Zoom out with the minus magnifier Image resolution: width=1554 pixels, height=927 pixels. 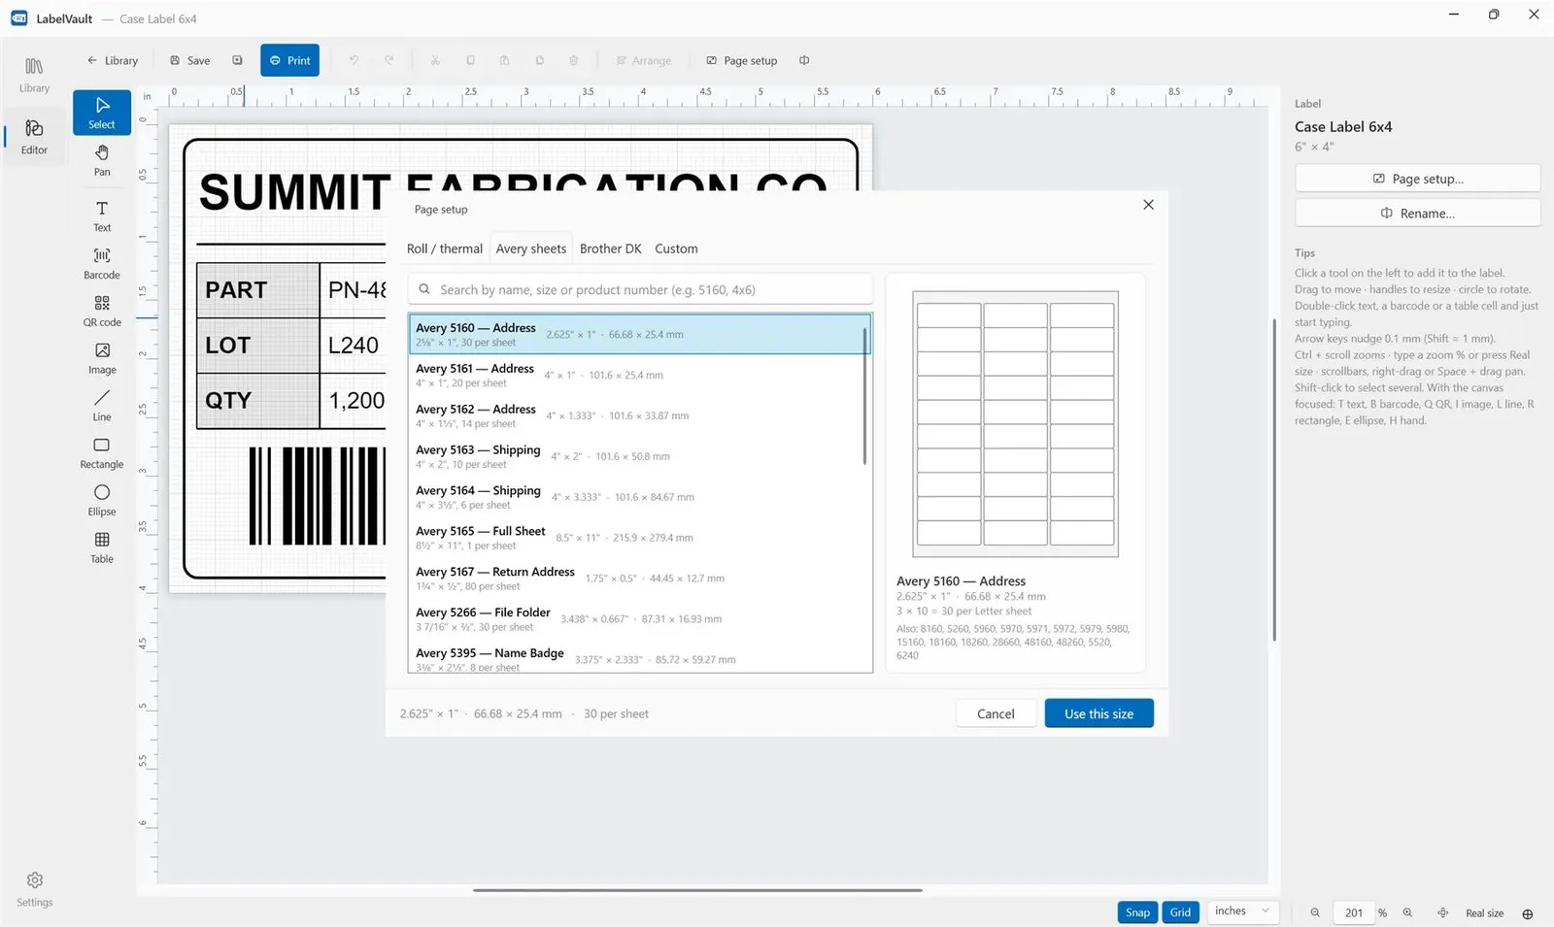[1315, 912]
